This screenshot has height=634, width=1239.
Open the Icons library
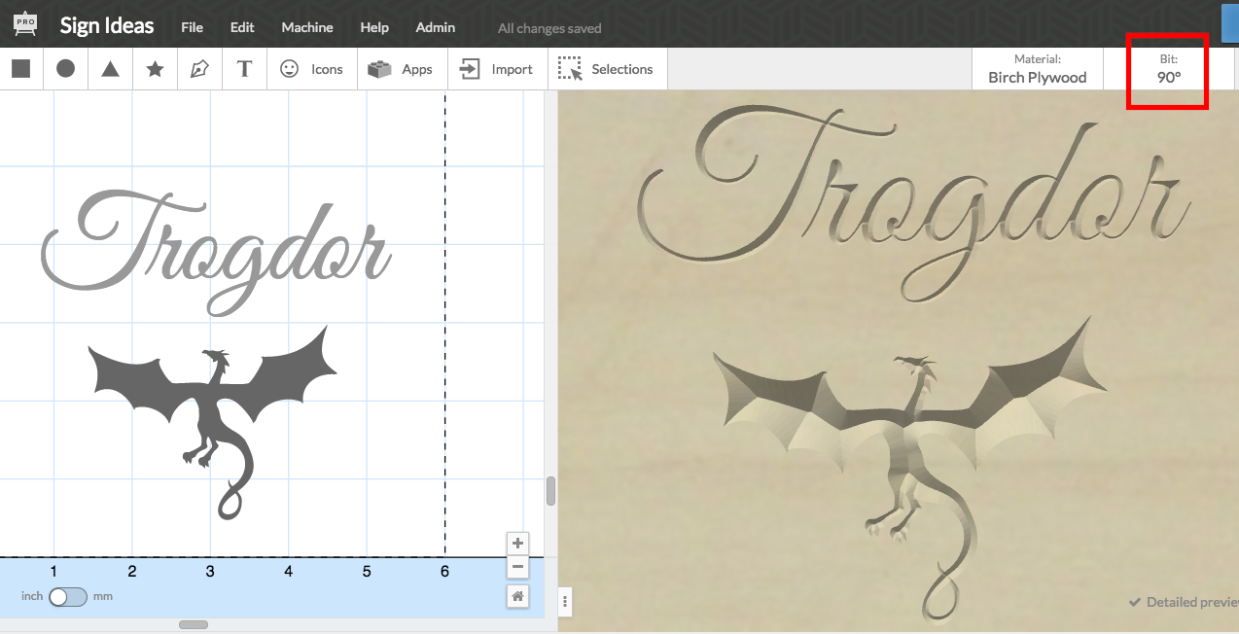[311, 69]
